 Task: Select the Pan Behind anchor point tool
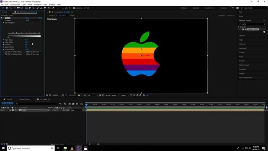pos(22,8)
